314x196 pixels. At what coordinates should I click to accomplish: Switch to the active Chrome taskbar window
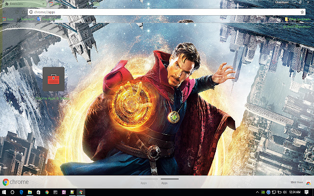tap(80, 192)
